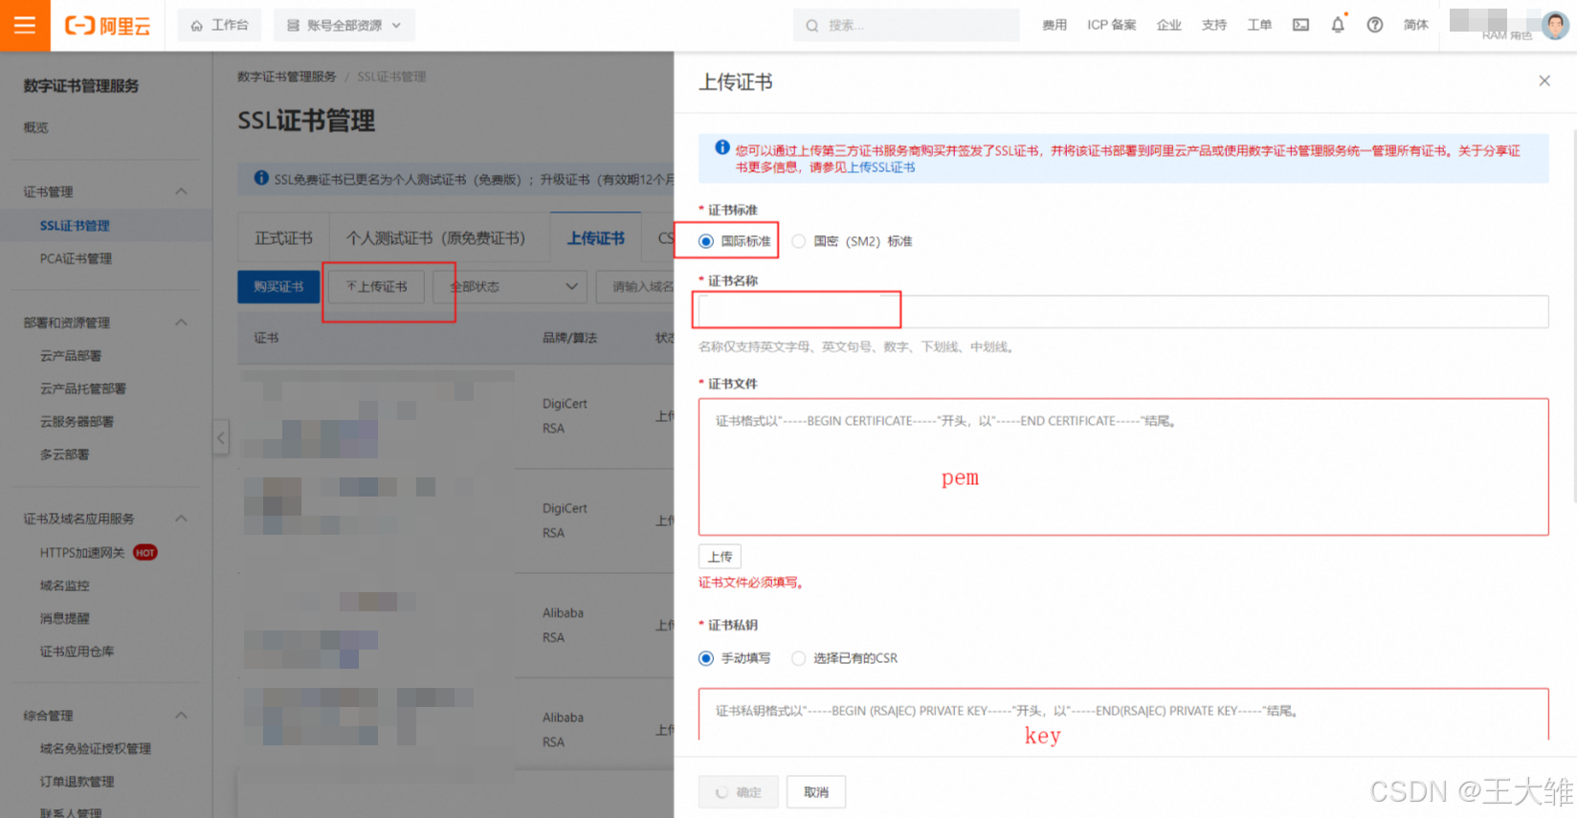The image size is (1577, 818).
Task: Open 概览 in the sidebar
Action: 36,127
